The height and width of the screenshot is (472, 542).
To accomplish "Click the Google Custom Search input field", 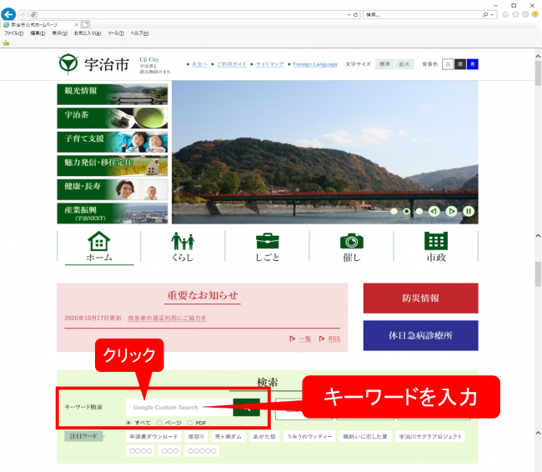I will [x=178, y=407].
